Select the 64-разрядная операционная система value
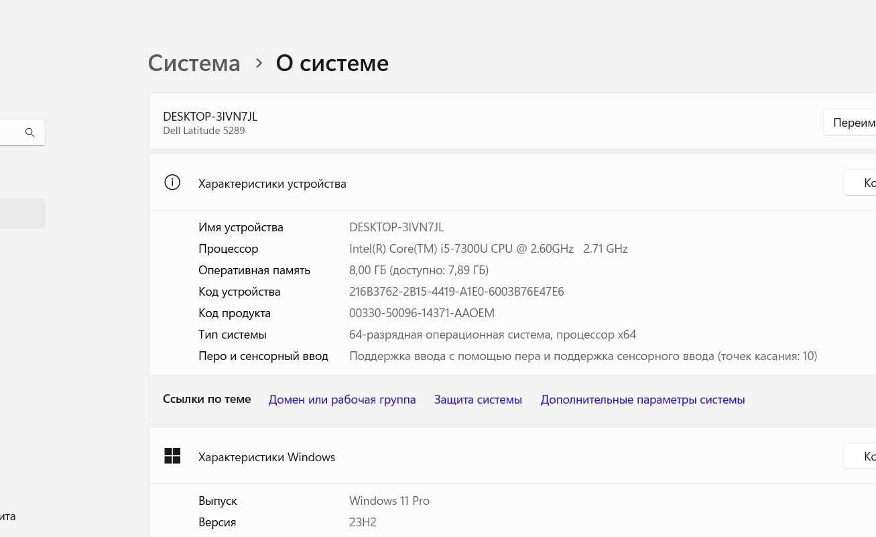This screenshot has height=537, width=876. click(x=493, y=335)
